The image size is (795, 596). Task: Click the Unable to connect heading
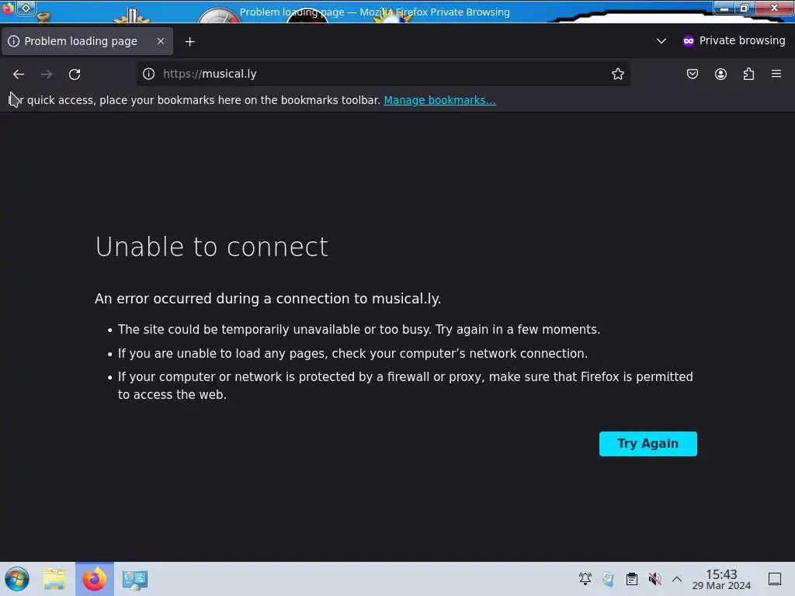pyautogui.click(x=212, y=247)
